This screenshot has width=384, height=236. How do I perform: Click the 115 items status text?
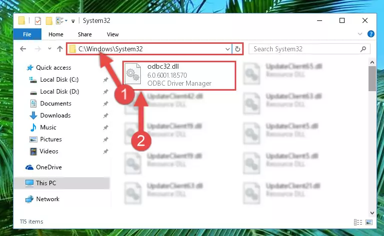tap(31, 222)
